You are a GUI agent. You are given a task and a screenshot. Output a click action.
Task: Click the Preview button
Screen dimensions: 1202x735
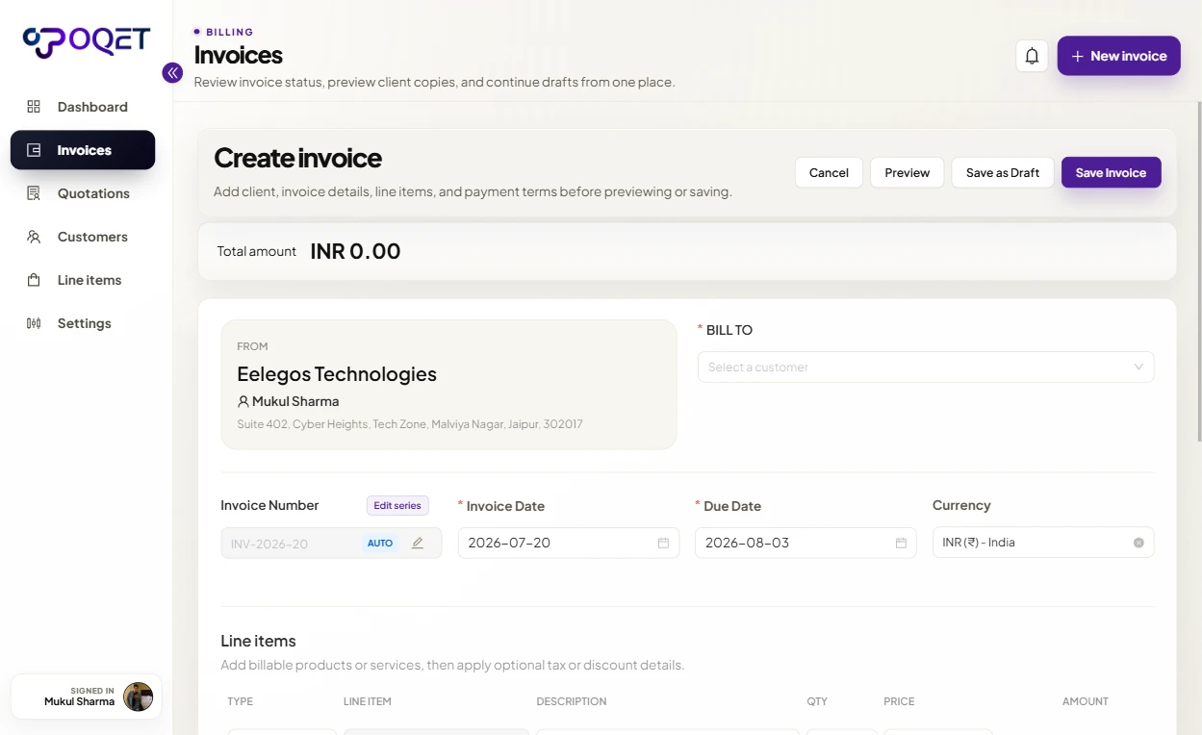pyautogui.click(x=908, y=172)
